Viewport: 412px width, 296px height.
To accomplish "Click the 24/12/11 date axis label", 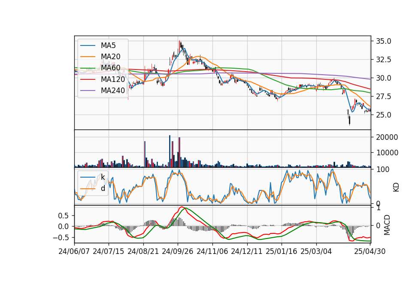I will (x=247, y=251).
